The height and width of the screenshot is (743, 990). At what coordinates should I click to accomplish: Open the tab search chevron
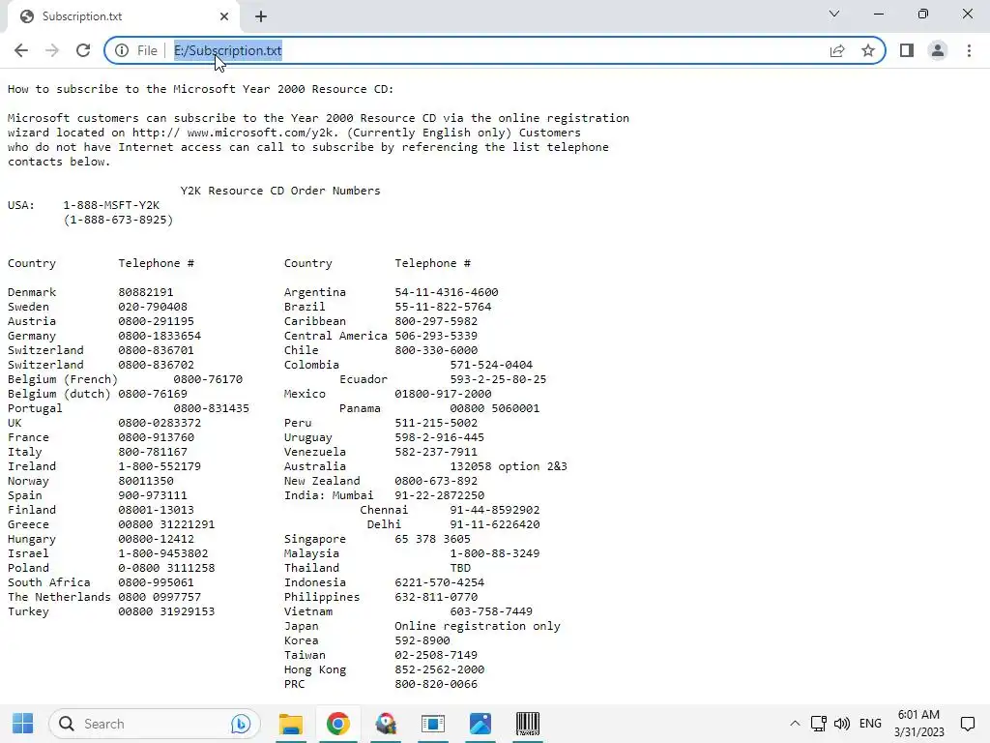click(834, 14)
